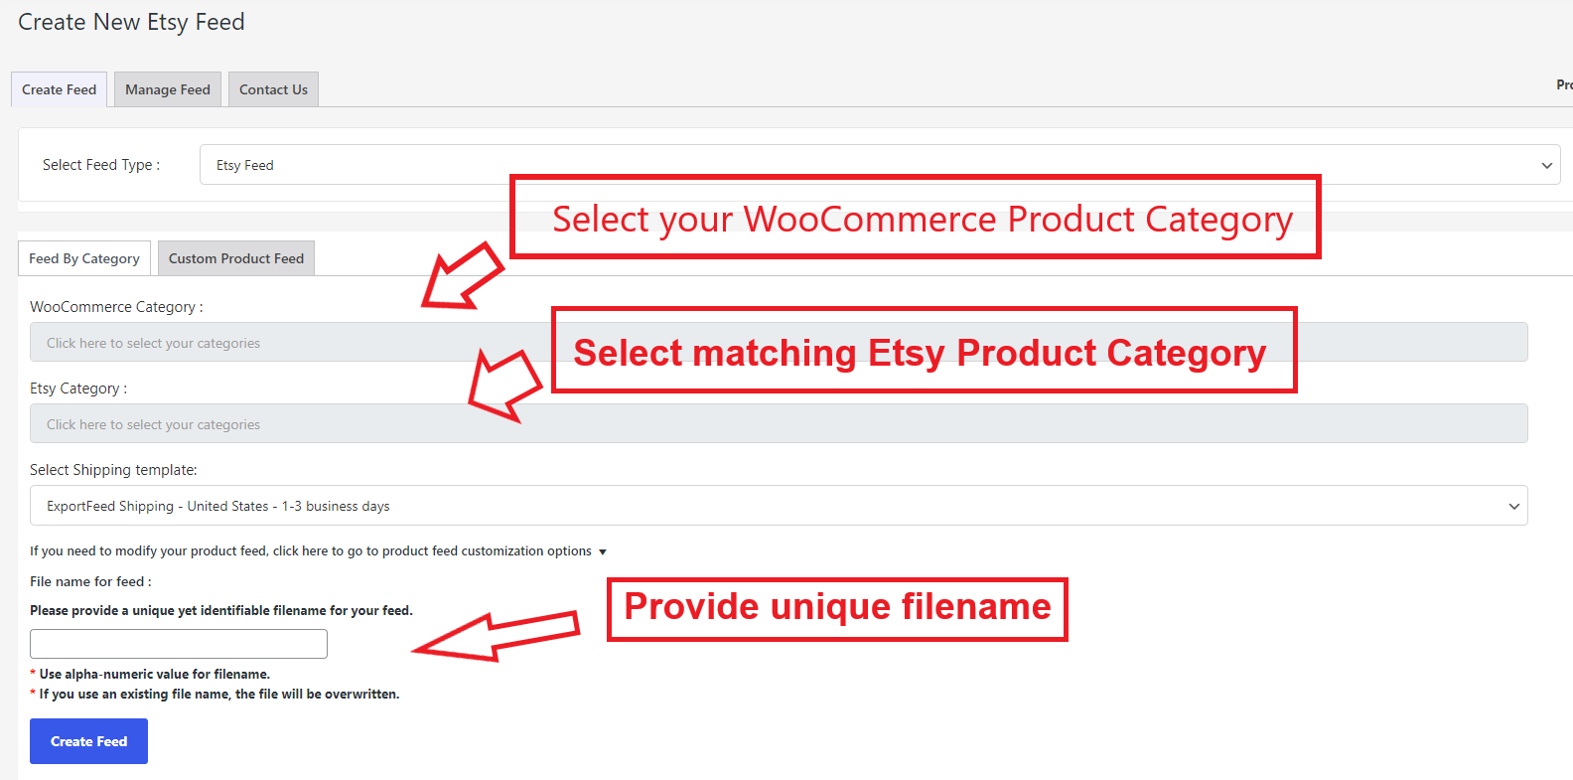Select the Create Feed tab
The width and height of the screenshot is (1573, 780).
point(59,88)
